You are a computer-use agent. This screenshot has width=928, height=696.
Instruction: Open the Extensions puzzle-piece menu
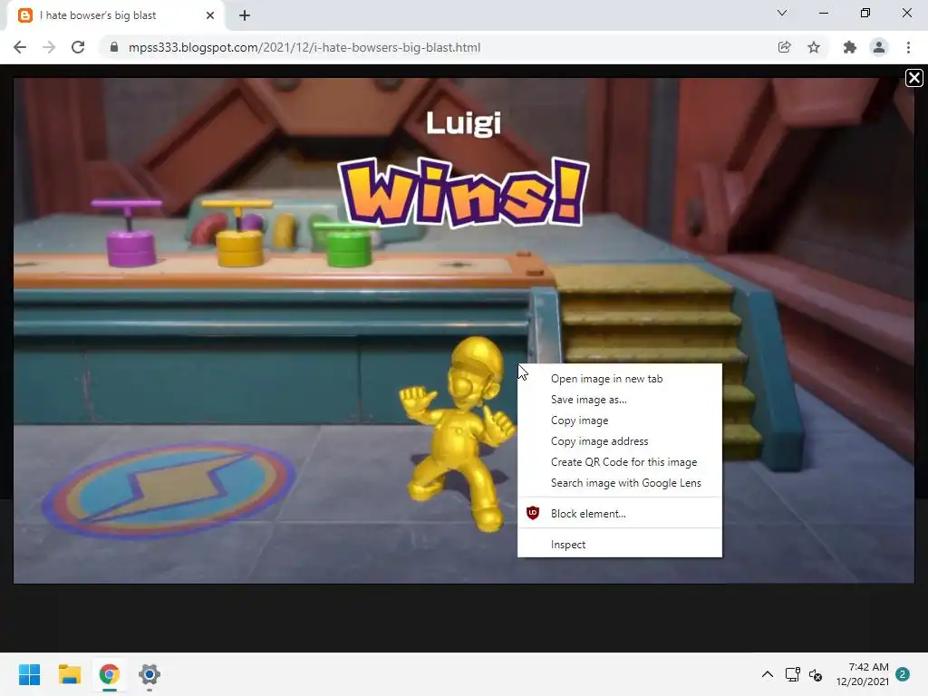[850, 47]
